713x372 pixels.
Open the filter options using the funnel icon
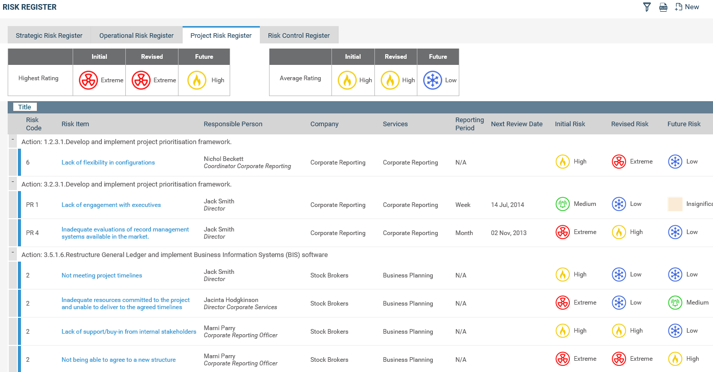(647, 7)
